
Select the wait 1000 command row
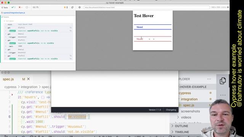click(38, 46)
